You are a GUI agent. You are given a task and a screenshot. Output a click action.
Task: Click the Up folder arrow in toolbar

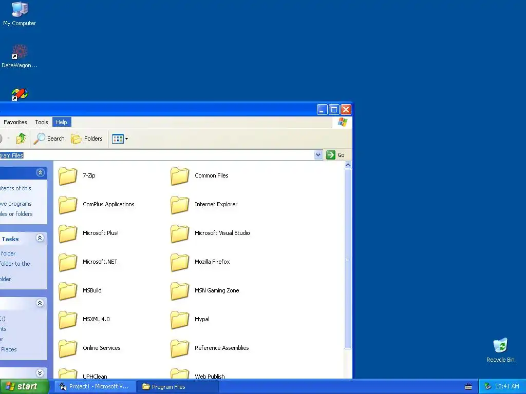(x=21, y=139)
